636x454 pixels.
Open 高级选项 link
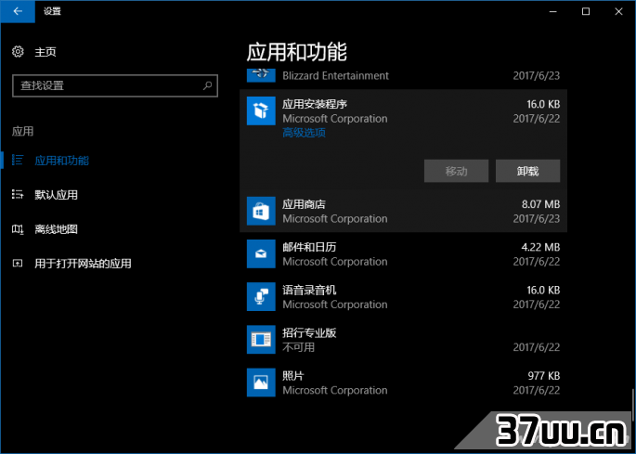pos(305,133)
